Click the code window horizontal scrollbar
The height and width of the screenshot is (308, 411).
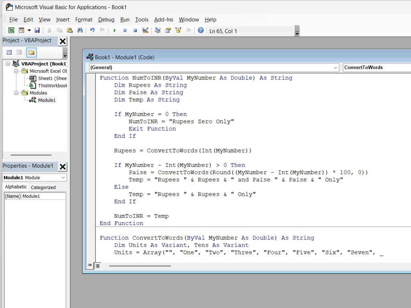click(140, 265)
